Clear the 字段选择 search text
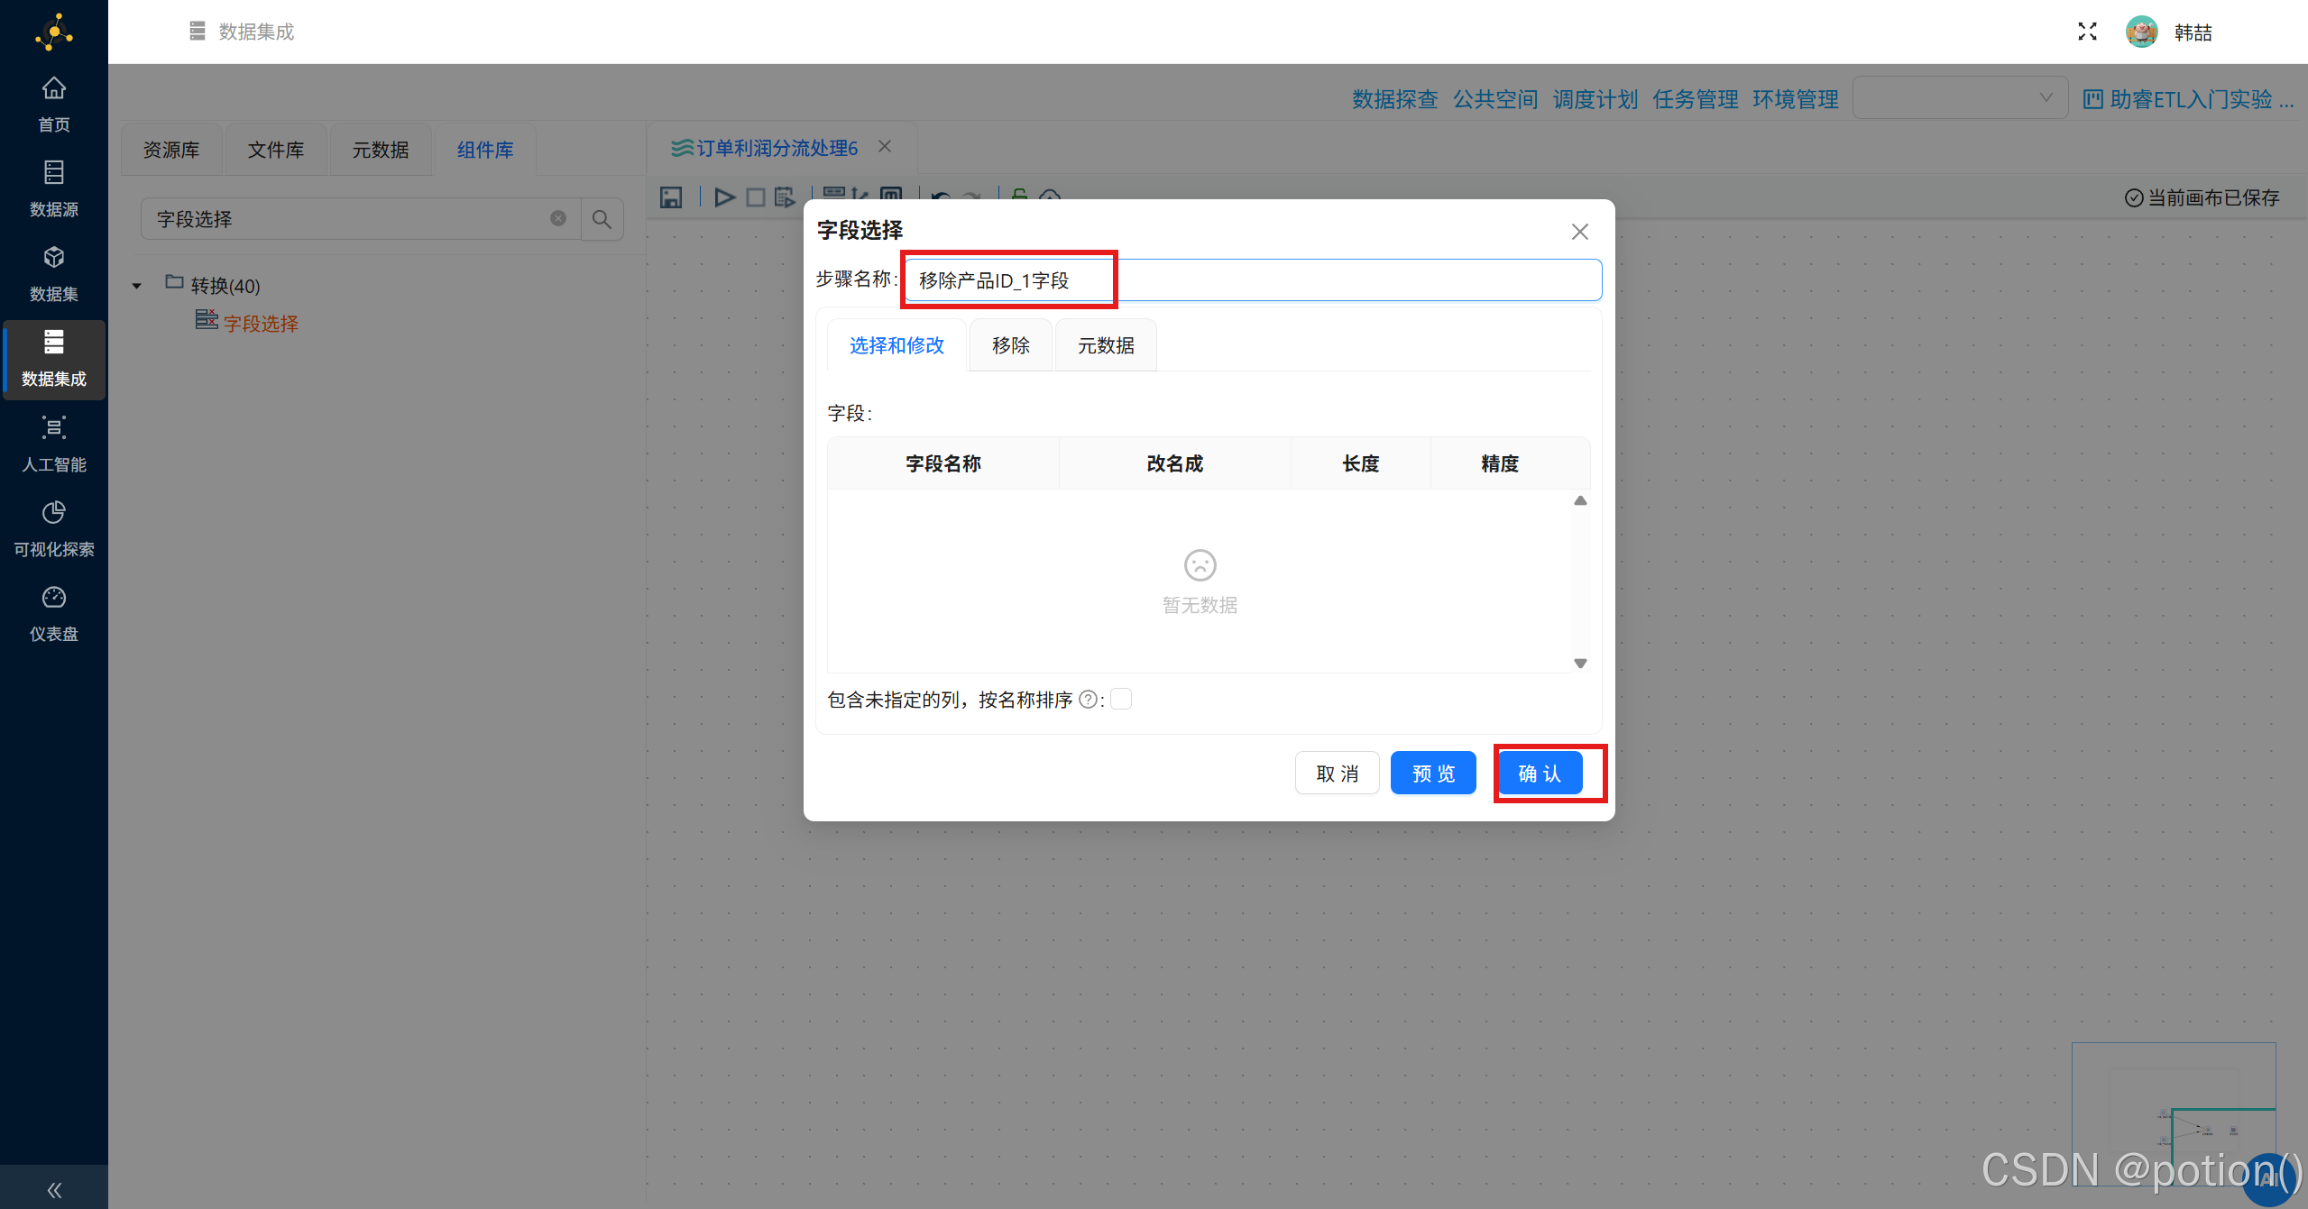 point(558,218)
